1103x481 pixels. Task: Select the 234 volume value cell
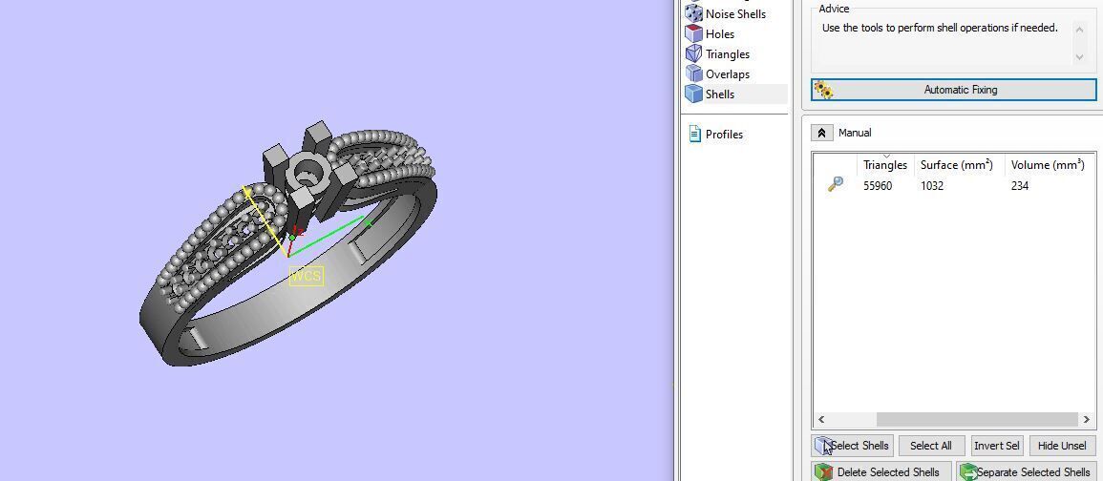[1020, 186]
